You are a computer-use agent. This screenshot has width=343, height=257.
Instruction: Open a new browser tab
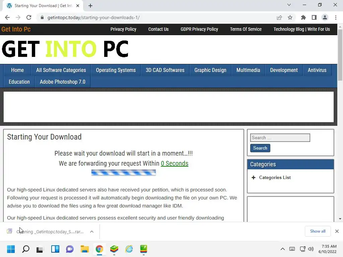pyautogui.click(x=90, y=6)
